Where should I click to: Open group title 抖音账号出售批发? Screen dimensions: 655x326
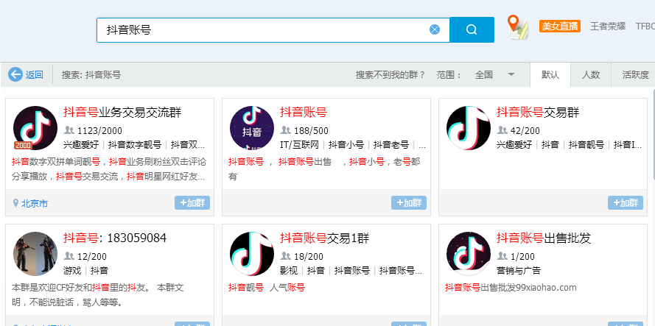pyautogui.click(x=544, y=238)
